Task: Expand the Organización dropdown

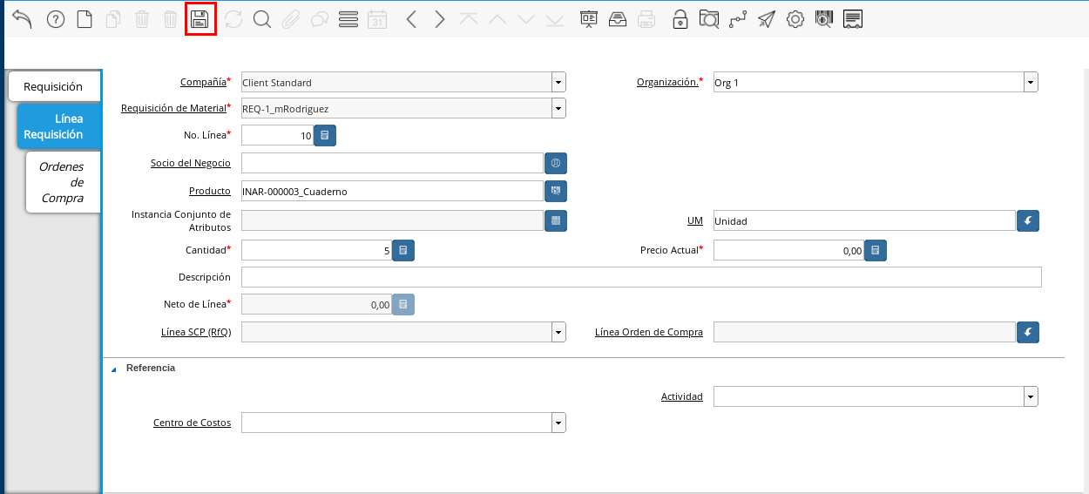Action: click(1031, 83)
